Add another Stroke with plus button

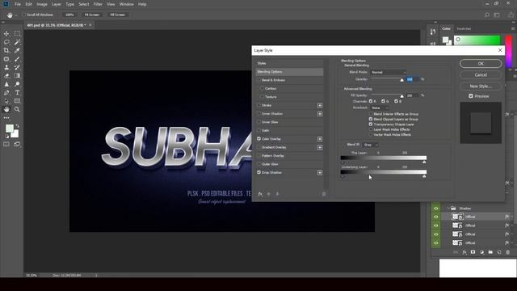click(320, 105)
